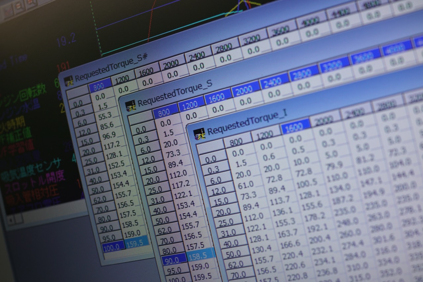Click the 163.7 cell in RequestedTorque_I

tap(288, 232)
